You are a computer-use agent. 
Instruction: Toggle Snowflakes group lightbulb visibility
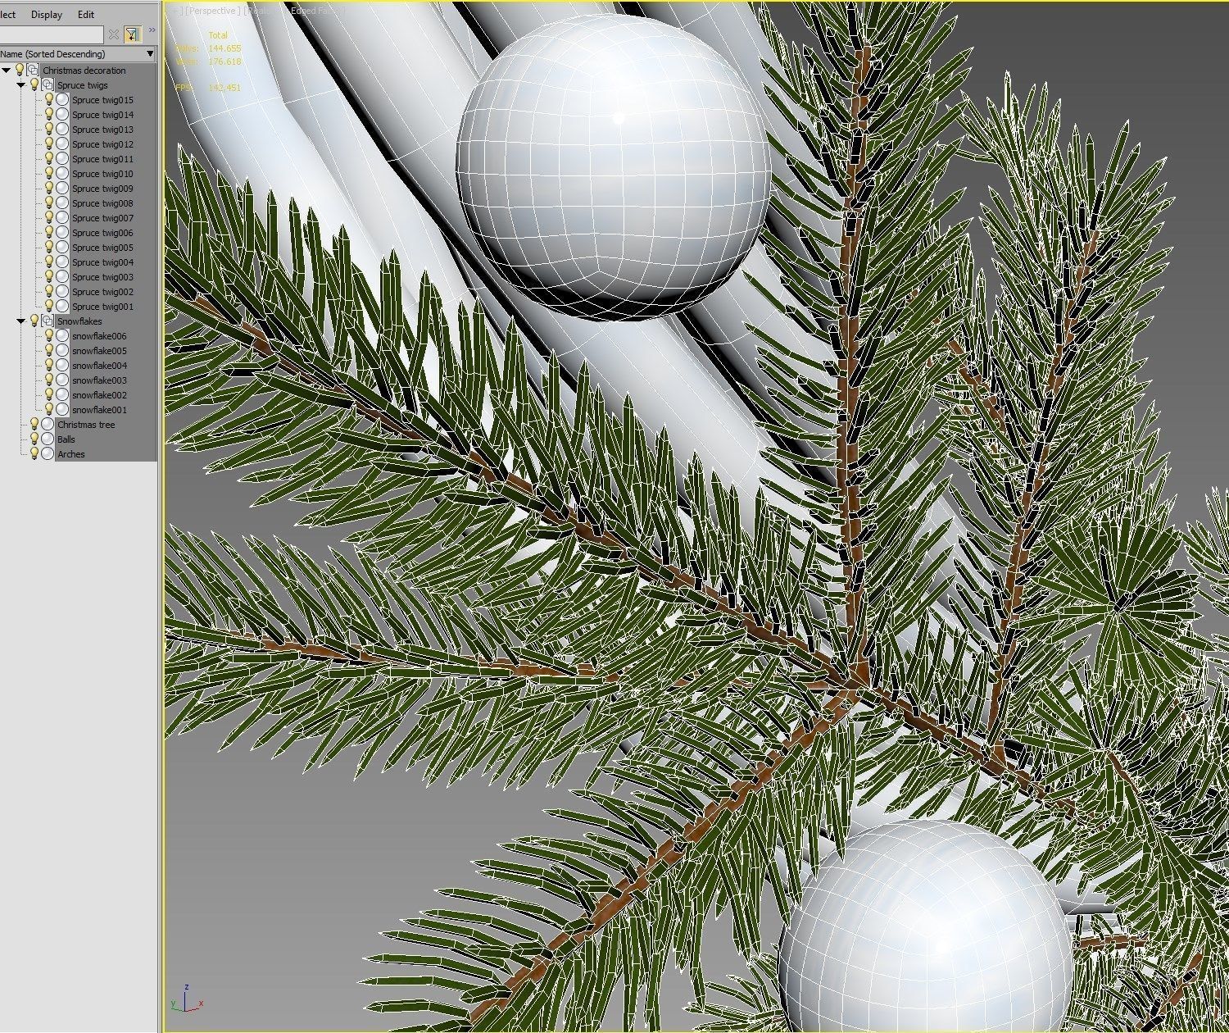point(34,321)
